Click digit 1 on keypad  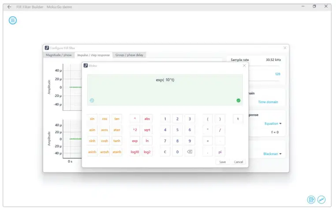[x=165, y=119]
